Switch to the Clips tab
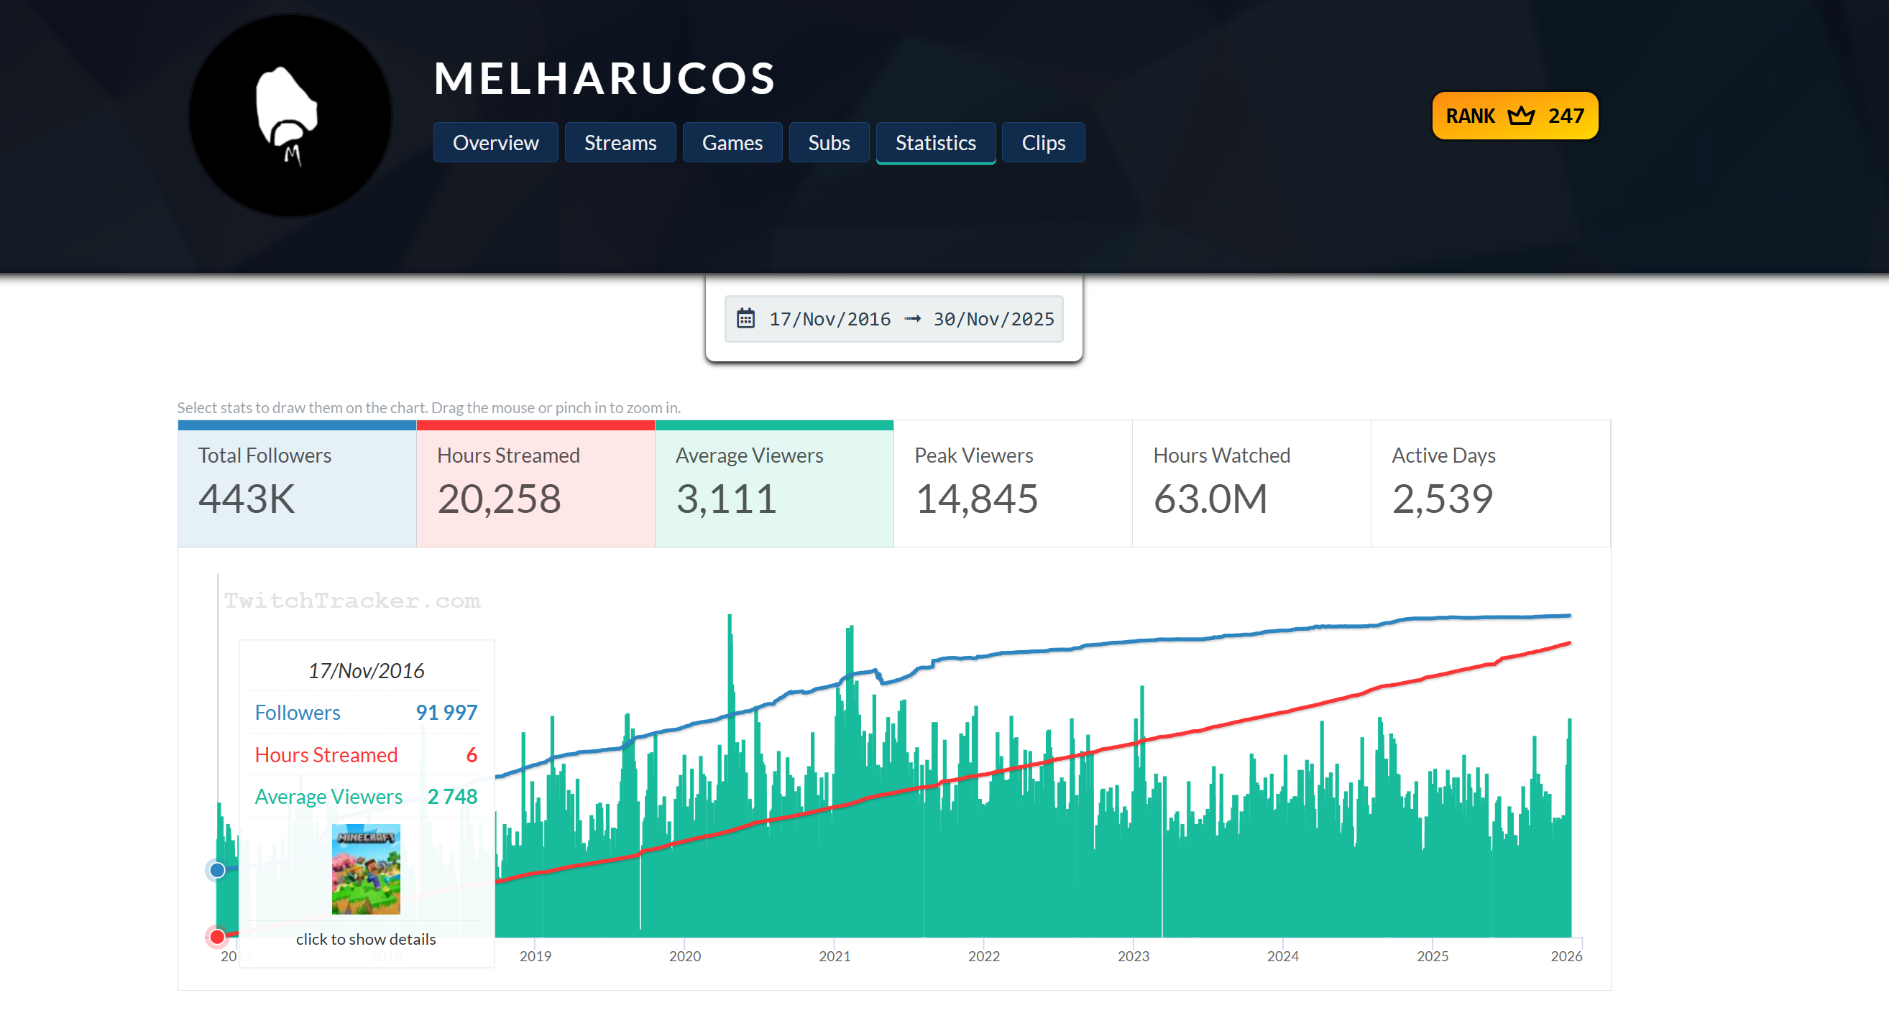Image resolution: width=1889 pixels, height=1018 pixels. click(1043, 142)
